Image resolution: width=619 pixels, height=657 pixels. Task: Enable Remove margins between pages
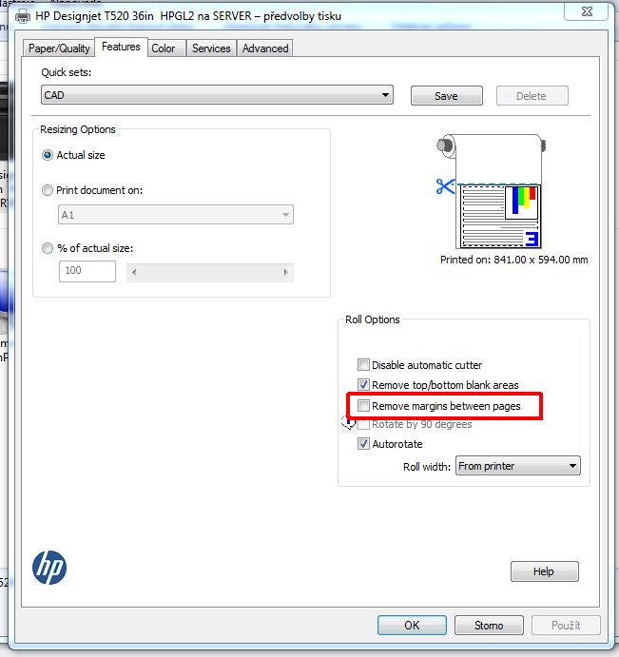coord(363,406)
